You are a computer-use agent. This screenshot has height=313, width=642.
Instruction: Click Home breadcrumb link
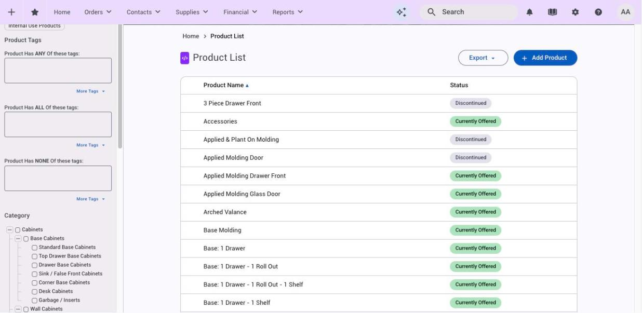[x=191, y=36]
